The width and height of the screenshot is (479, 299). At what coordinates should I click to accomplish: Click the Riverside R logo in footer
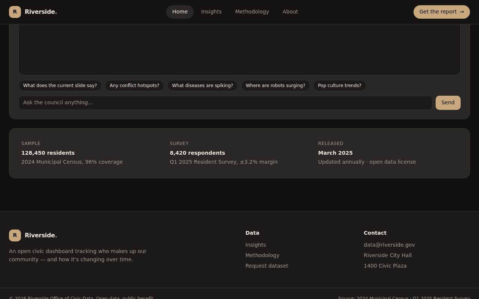[15, 235]
